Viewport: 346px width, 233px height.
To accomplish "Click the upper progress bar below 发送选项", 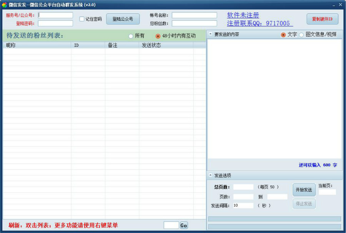I will point(274,219).
